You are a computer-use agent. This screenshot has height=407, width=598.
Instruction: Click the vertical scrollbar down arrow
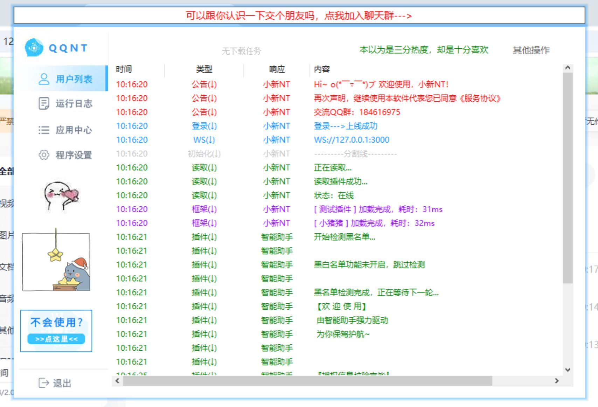(x=568, y=370)
